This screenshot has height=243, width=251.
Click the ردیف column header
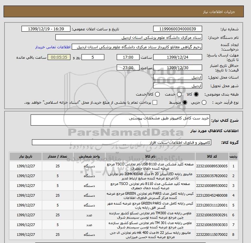233,156
